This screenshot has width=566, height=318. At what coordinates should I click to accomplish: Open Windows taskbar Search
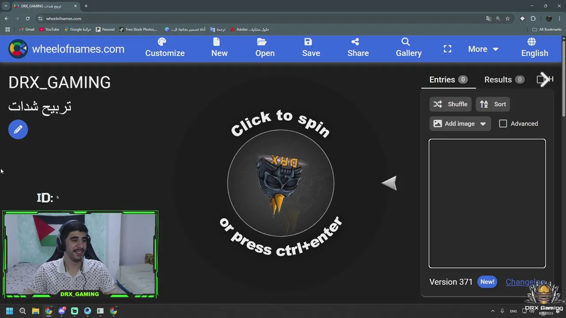(23, 311)
